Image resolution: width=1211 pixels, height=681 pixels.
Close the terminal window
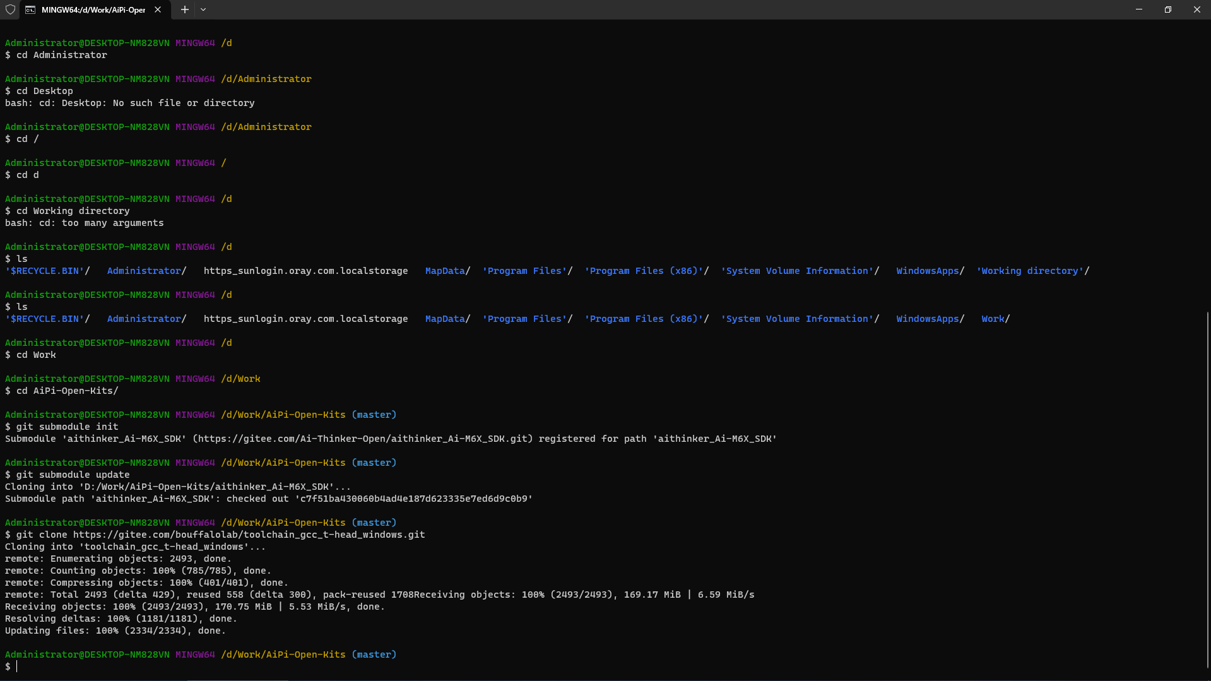1196,9
